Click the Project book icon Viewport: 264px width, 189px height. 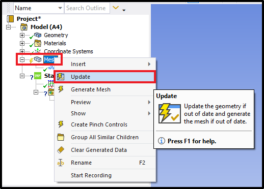click(x=10, y=19)
